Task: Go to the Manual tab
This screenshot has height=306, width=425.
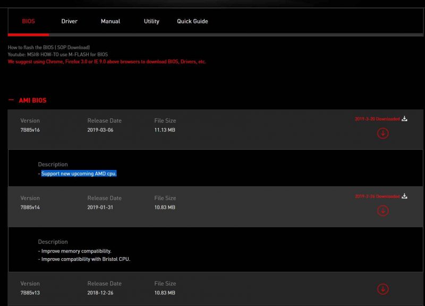Action: coord(110,21)
